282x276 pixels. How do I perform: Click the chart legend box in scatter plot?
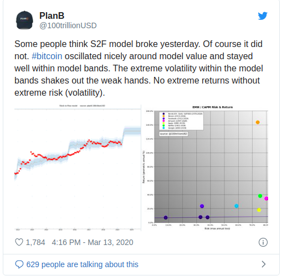(x=181, y=121)
